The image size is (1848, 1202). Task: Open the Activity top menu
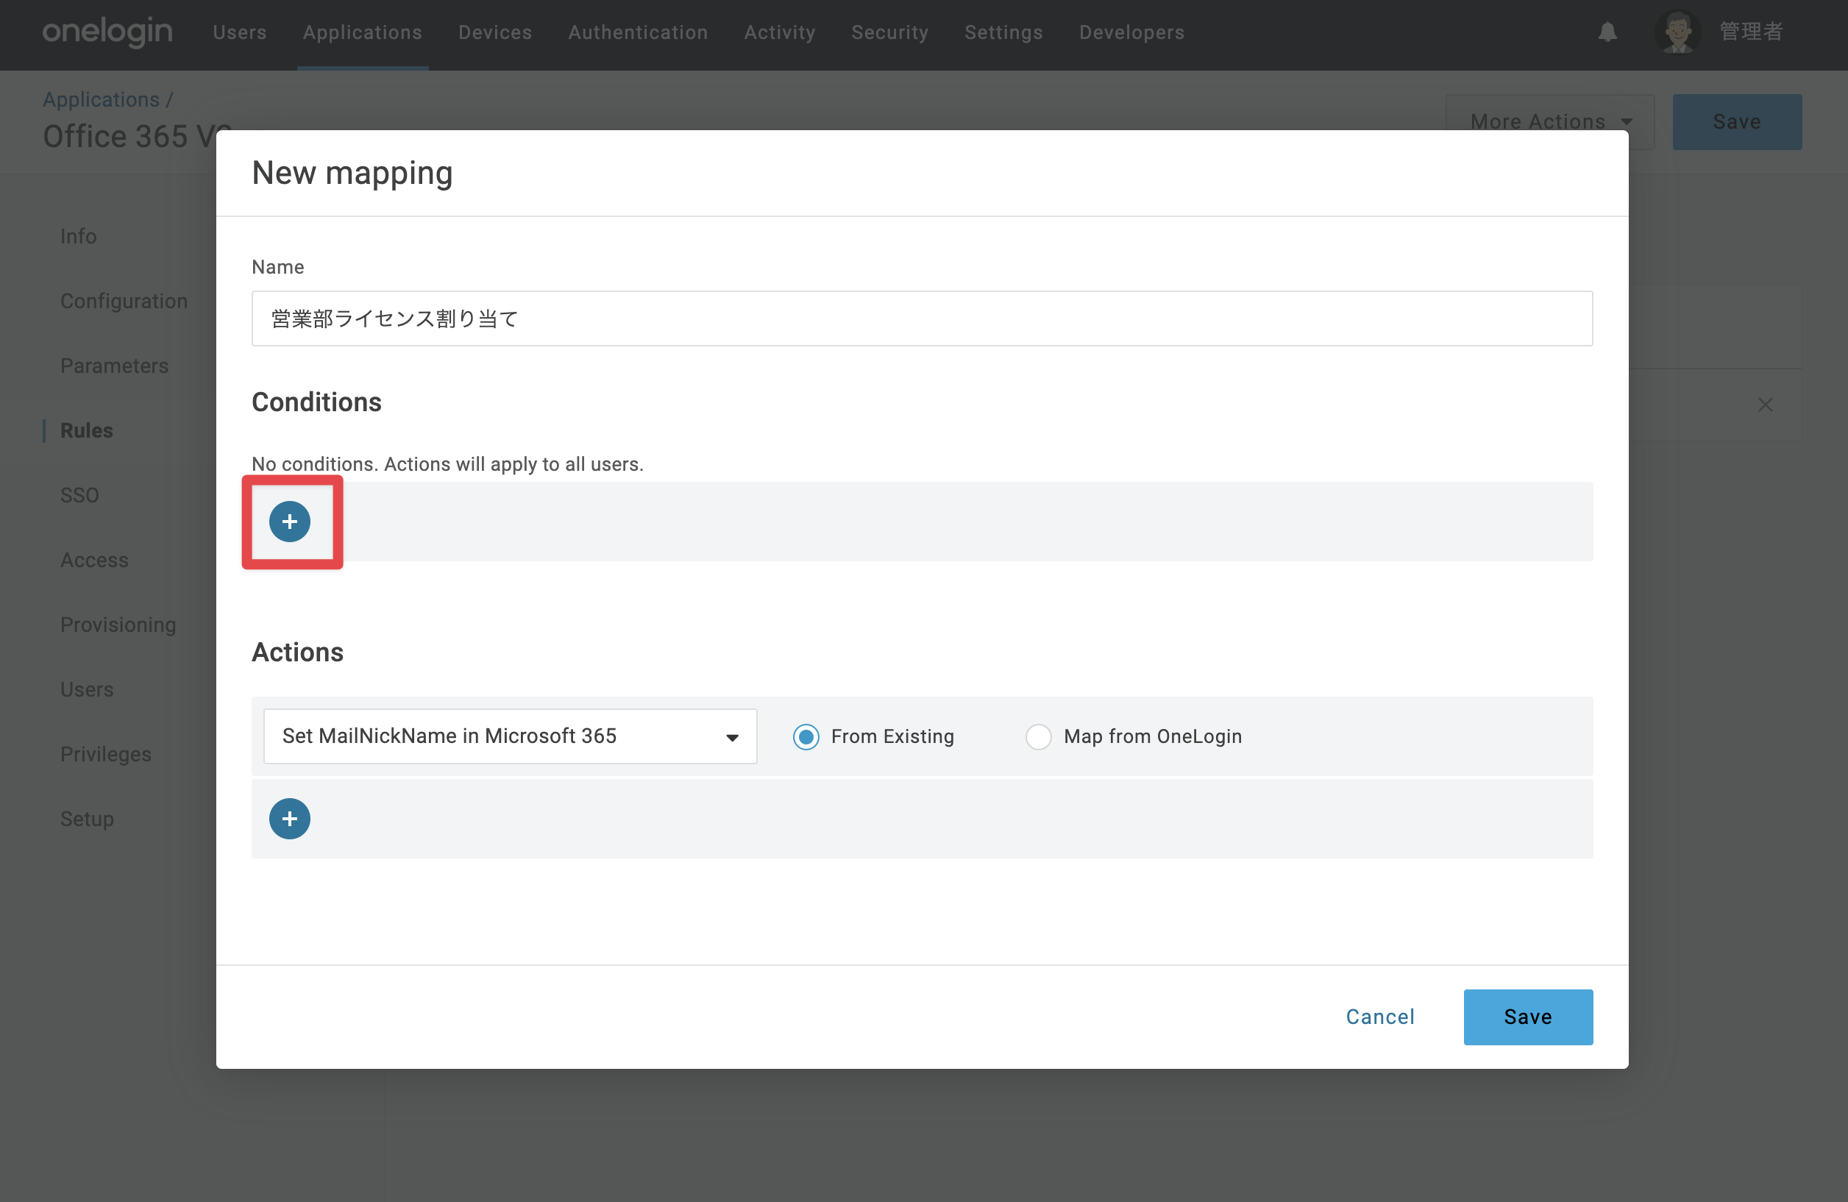[780, 32]
